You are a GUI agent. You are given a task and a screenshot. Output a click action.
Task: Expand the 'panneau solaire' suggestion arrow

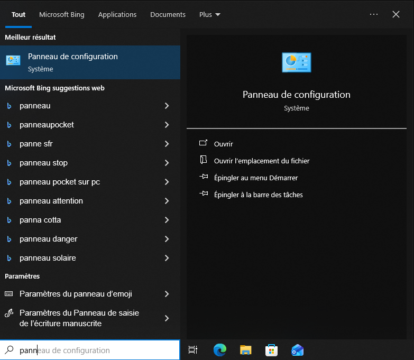tap(167, 258)
